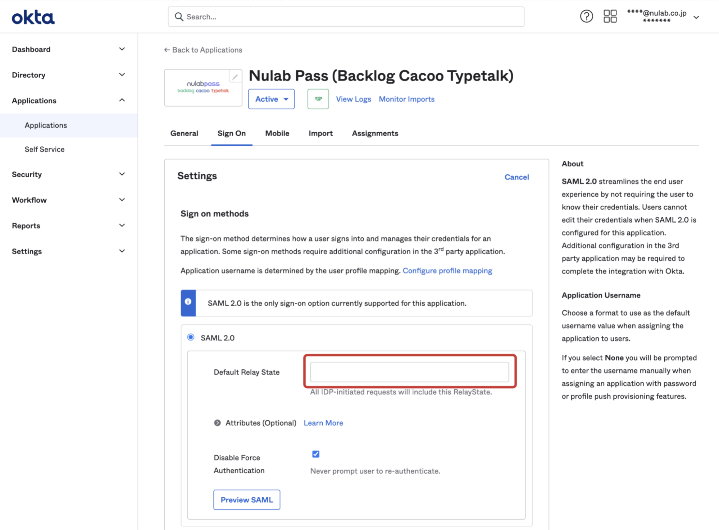719x530 pixels.
Task: Open Configure profile mapping link
Action: (x=447, y=270)
